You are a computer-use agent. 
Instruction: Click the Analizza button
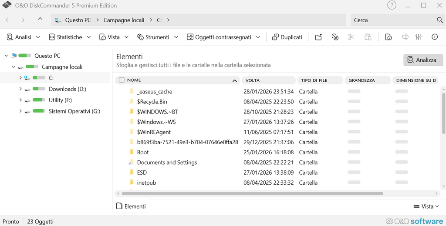(x=423, y=60)
